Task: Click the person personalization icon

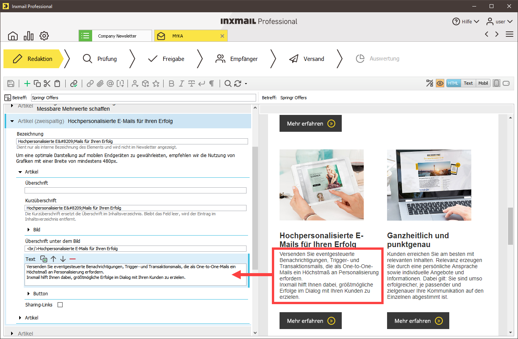Action: click(135, 84)
